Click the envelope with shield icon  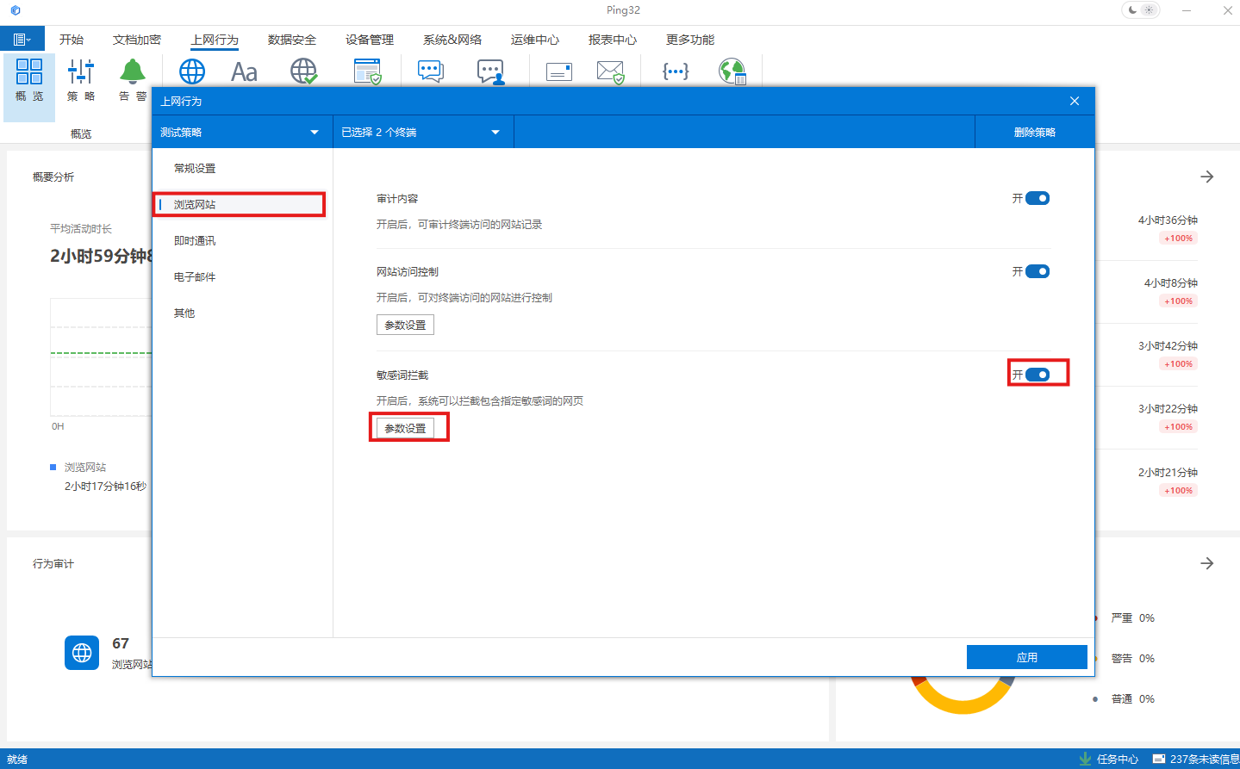[611, 71]
